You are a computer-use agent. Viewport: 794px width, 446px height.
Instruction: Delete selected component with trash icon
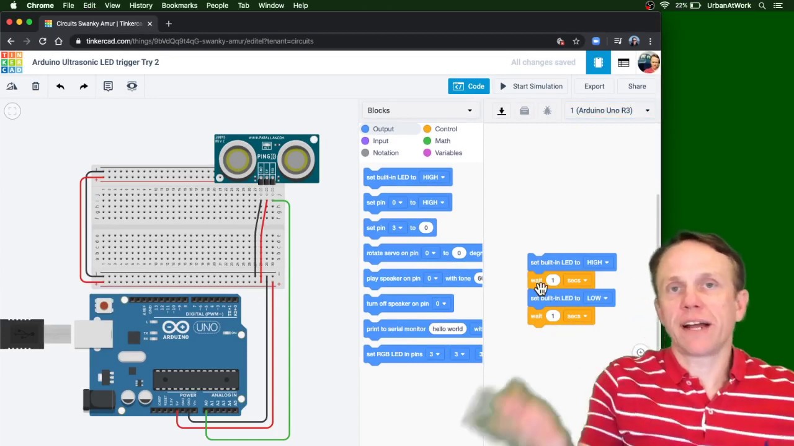(35, 86)
